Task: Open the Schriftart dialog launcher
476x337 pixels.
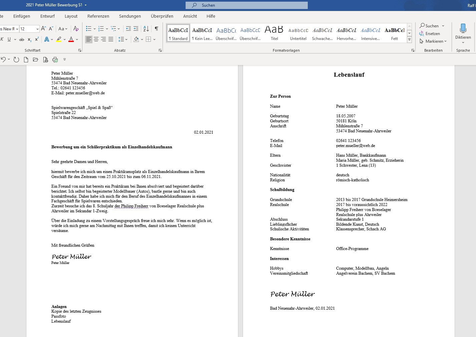Action: (x=80, y=50)
